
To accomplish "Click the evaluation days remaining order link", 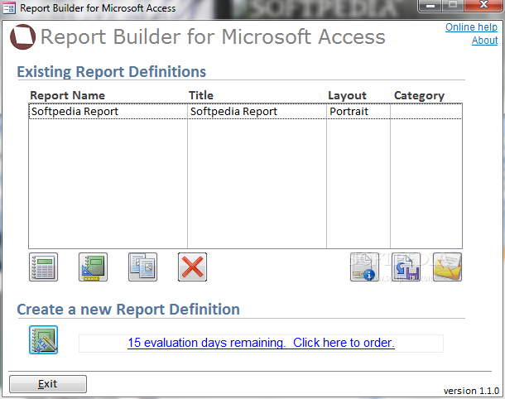I will [x=262, y=343].
